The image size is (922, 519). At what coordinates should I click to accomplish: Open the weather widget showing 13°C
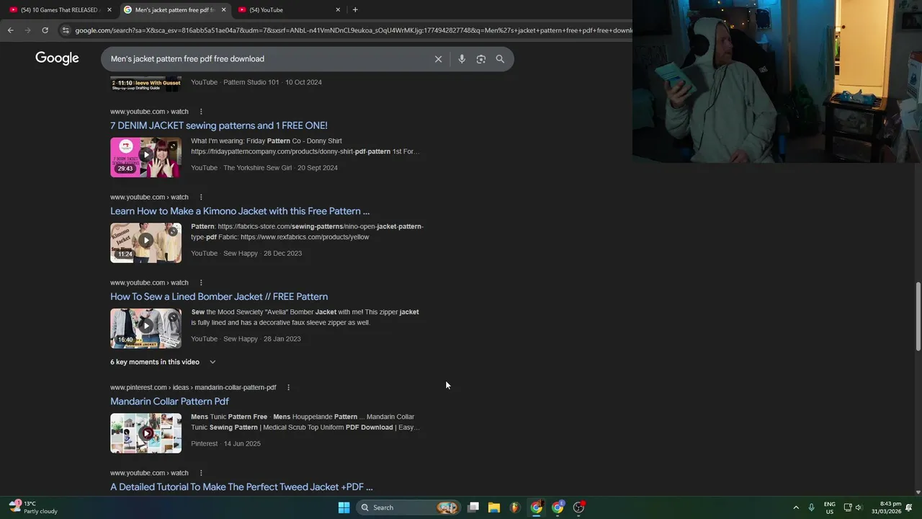pyautogui.click(x=33, y=507)
